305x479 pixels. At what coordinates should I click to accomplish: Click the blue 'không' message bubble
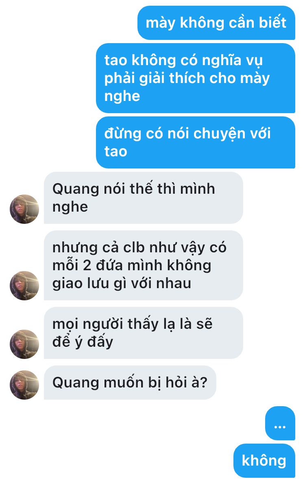tap(264, 461)
